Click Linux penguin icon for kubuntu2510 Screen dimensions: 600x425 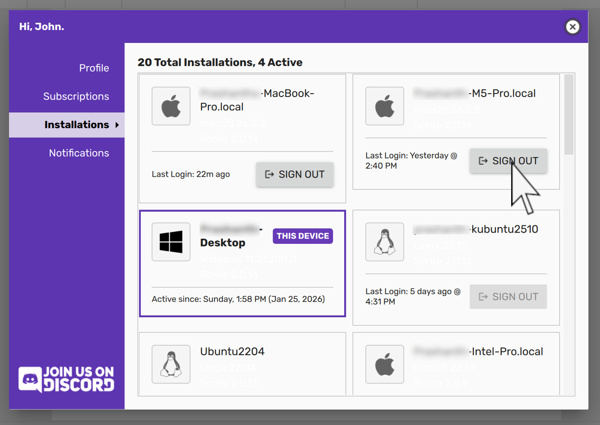pos(385,242)
